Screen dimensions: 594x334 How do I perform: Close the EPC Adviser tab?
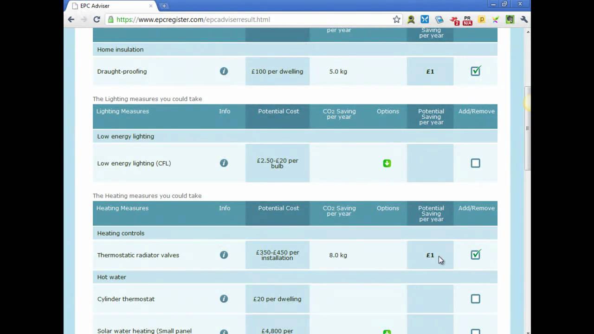point(151,6)
